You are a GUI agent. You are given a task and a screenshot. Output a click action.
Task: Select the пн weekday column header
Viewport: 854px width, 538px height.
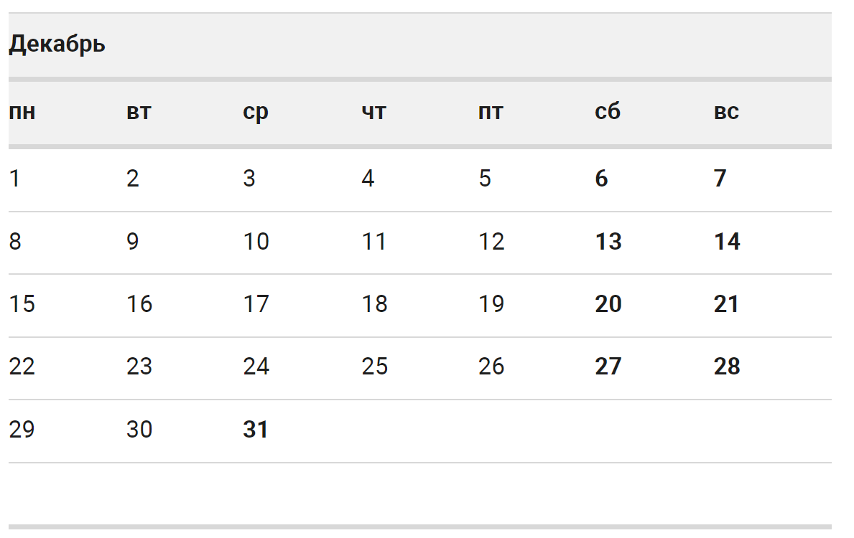click(x=22, y=112)
